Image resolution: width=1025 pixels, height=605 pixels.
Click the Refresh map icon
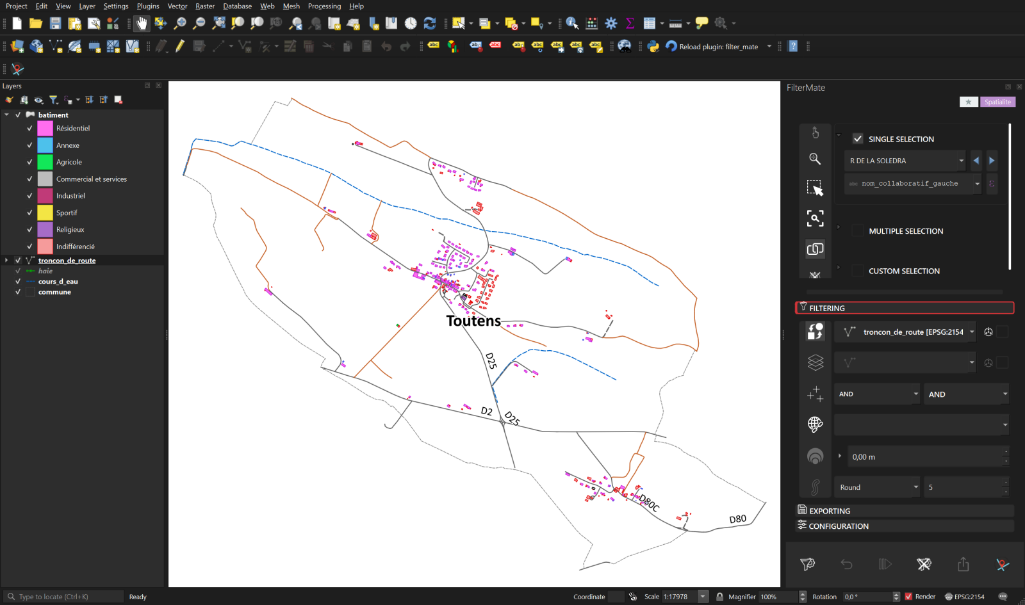(x=430, y=24)
